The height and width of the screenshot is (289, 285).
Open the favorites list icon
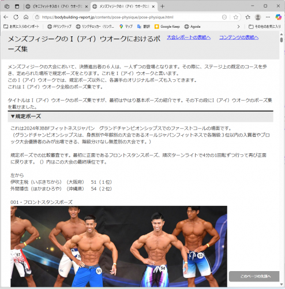click(x=247, y=17)
